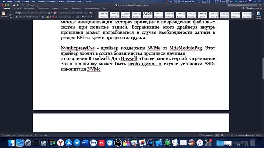Open the highlight color dropdown arrow

tap(50, 17)
